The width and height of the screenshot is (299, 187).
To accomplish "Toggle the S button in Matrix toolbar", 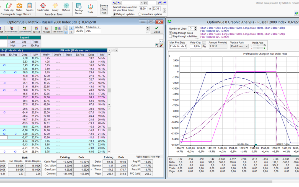I will click(71, 28).
